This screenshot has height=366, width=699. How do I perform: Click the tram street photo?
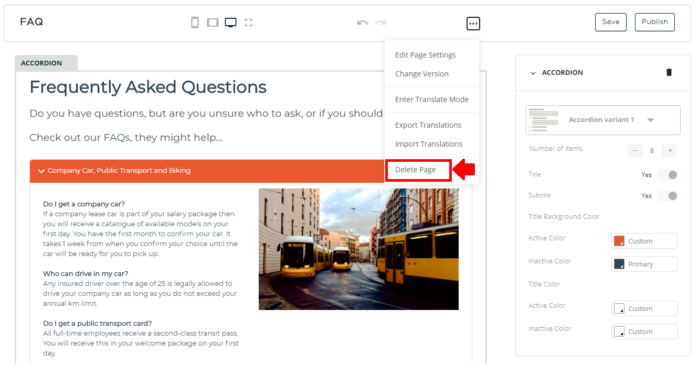click(358, 249)
